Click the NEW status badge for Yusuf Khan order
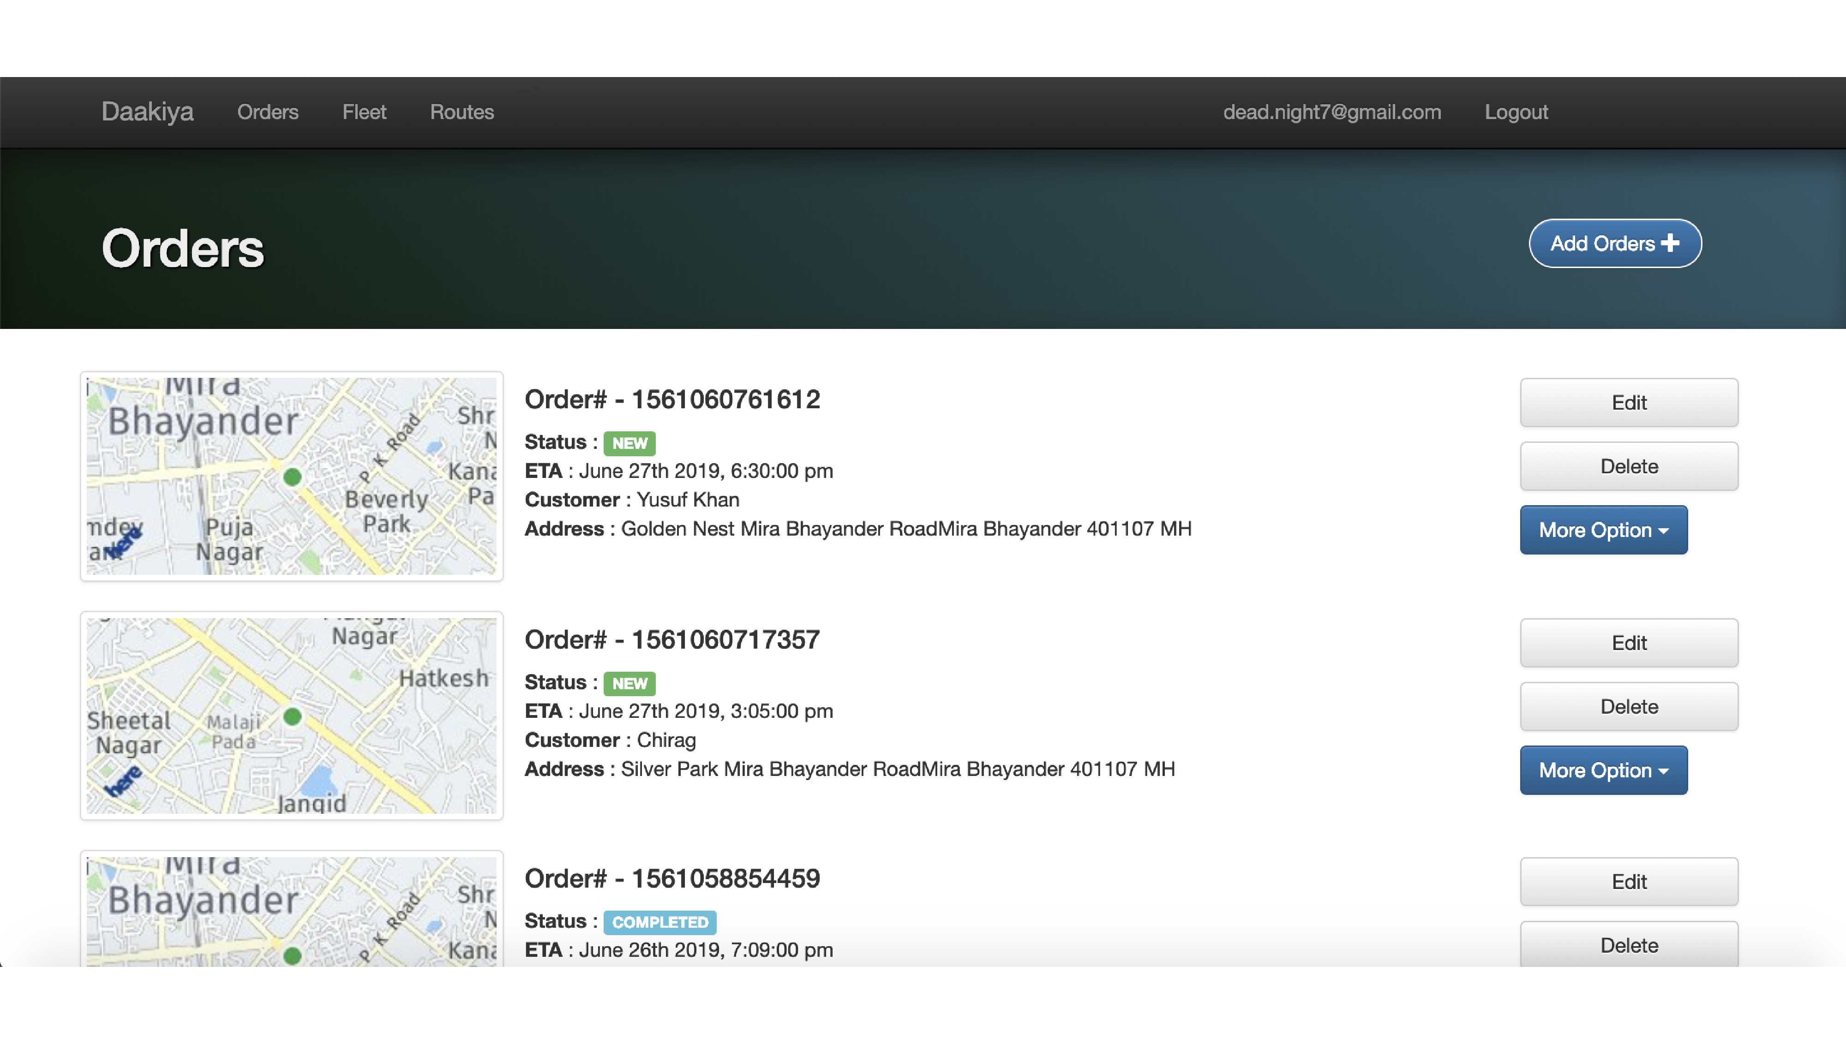 coord(629,443)
